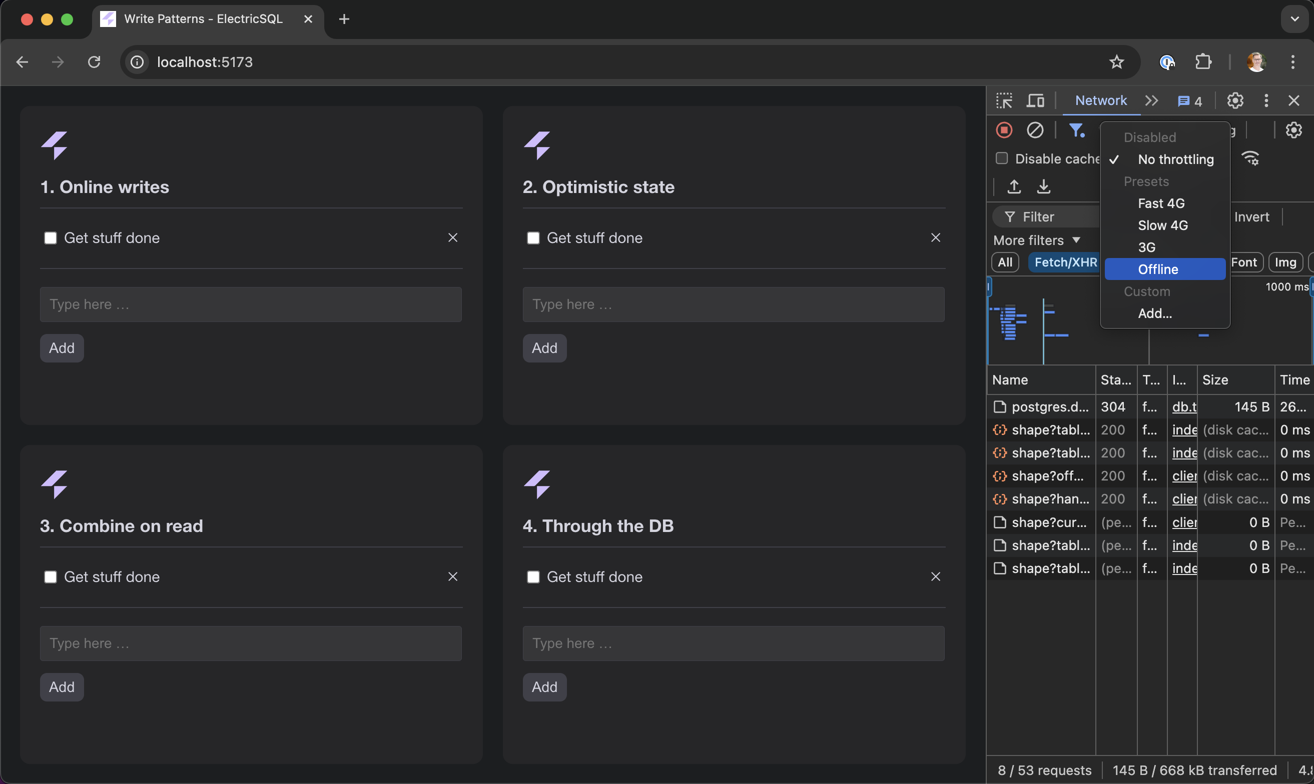Screen dimensions: 1314x784
Task: Toggle the device toolbar icon
Action: (x=1035, y=100)
